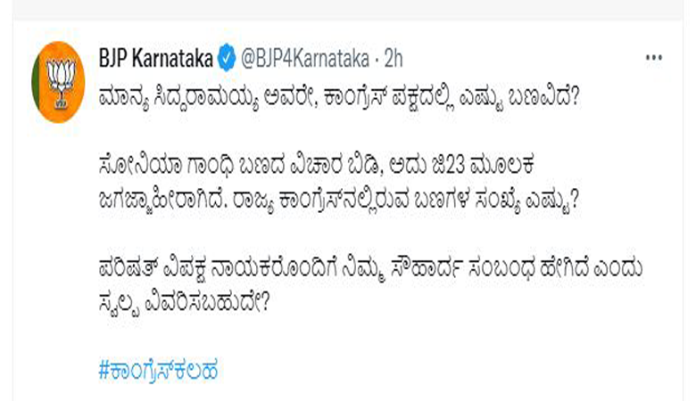Screen dimensions: 696x401
Task: Click the line beginning with ಜಗಜ್ಜಾಹೀರಾಗಿದೆ
Action: click(339, 200)
